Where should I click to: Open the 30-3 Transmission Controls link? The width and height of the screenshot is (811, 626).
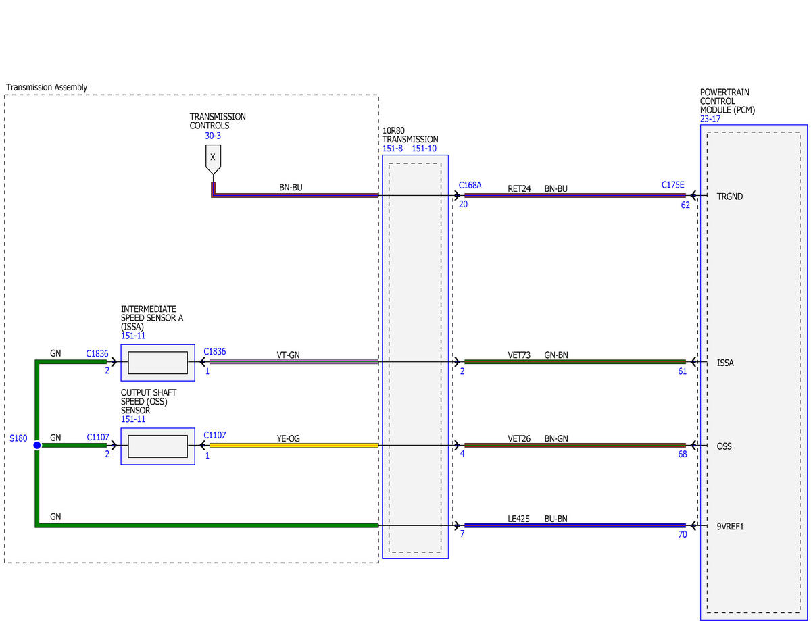[x=213, y=136]
